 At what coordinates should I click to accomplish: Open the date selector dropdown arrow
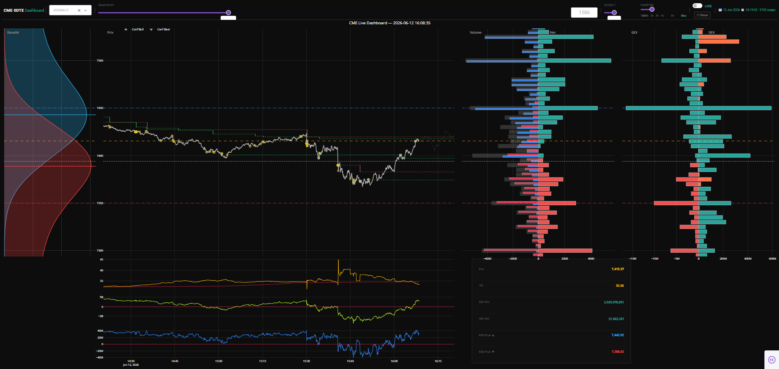[86, 11]
